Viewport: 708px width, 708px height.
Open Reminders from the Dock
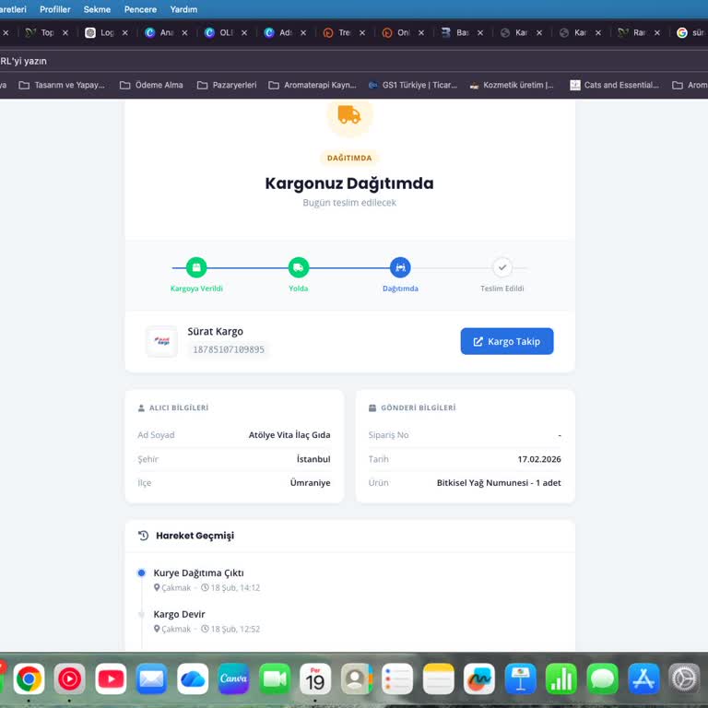tap(397, 678)
